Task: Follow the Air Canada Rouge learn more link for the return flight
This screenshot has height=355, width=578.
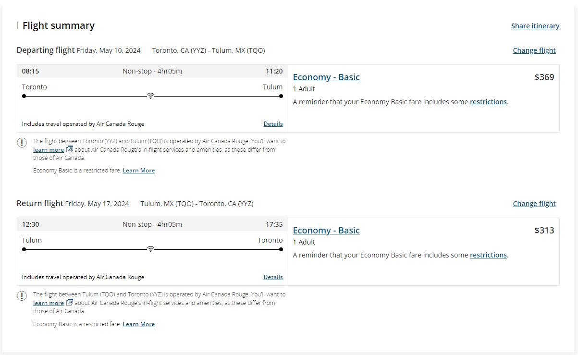Action: 49,303
